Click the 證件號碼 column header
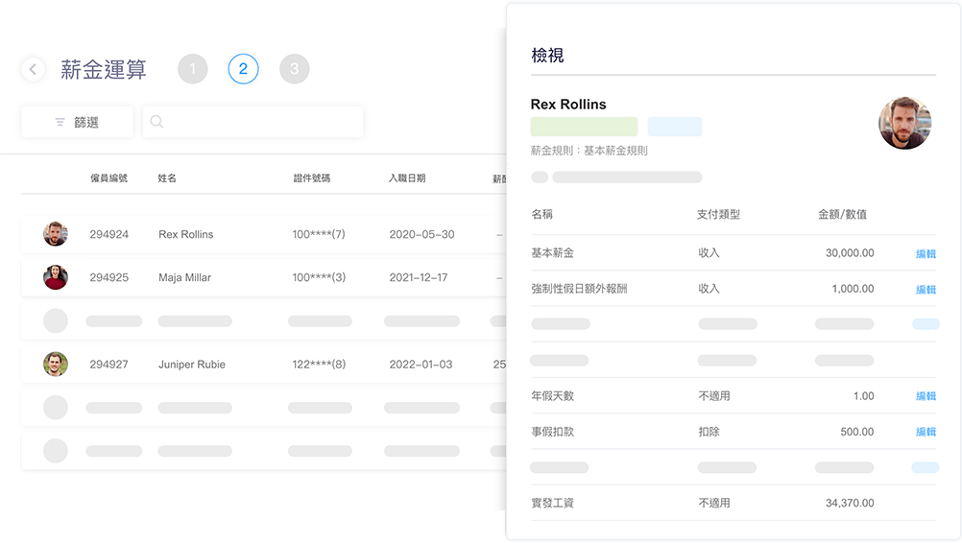 pos(312,178)
